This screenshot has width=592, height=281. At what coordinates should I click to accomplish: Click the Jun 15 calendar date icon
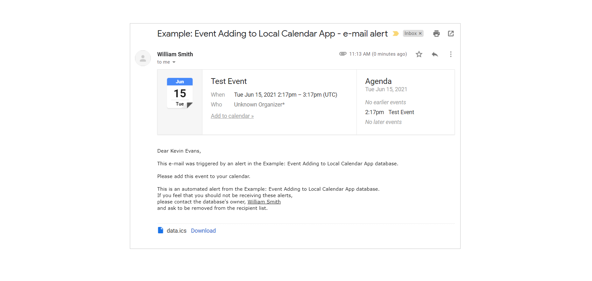(180, 93)
